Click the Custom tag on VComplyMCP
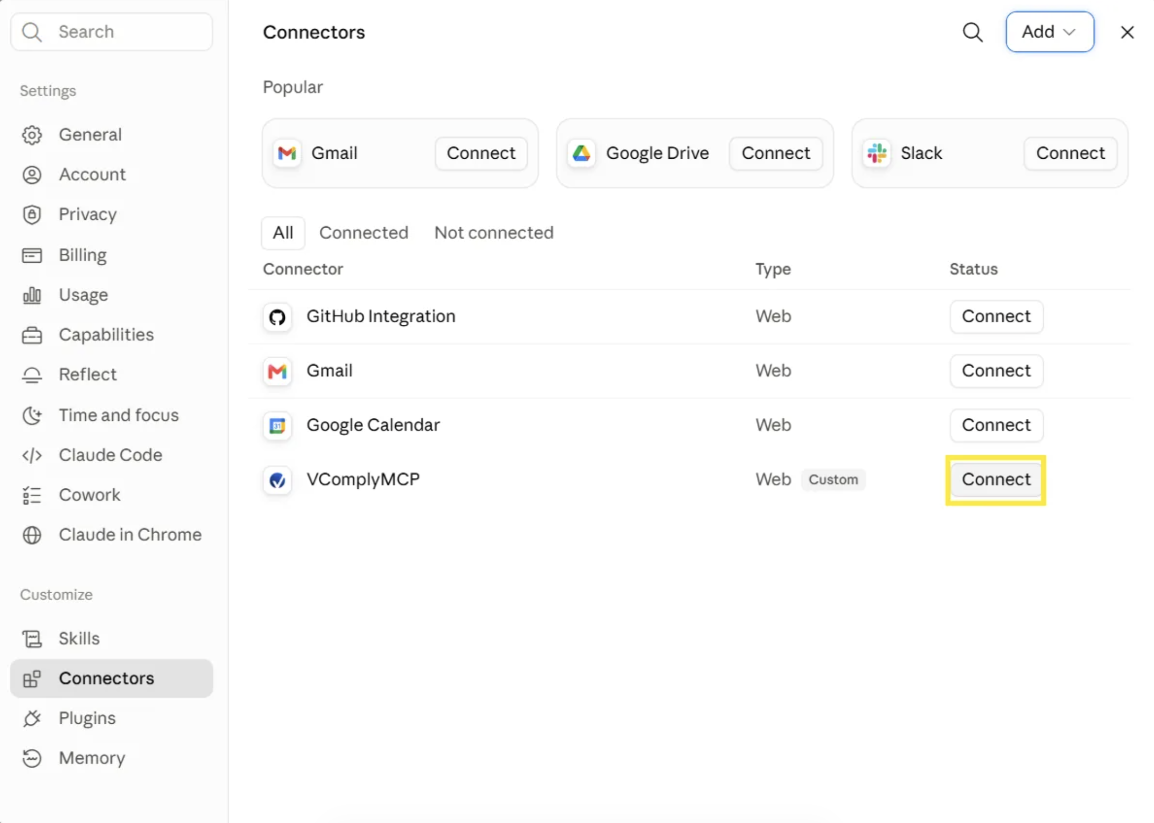 (x=833, y=479)
